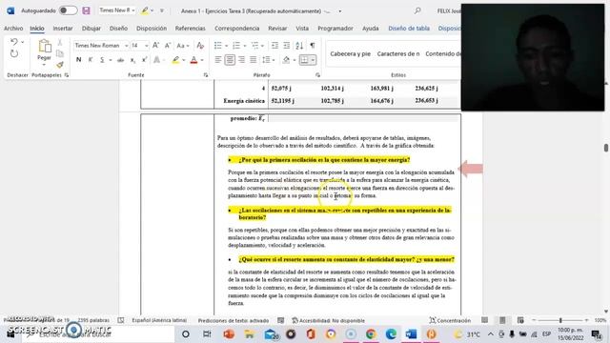Screen dimensions: 610x343
Task: Click the Pegar paste clipboard icon
Action: pyautogui.click(x=45, y=47)
